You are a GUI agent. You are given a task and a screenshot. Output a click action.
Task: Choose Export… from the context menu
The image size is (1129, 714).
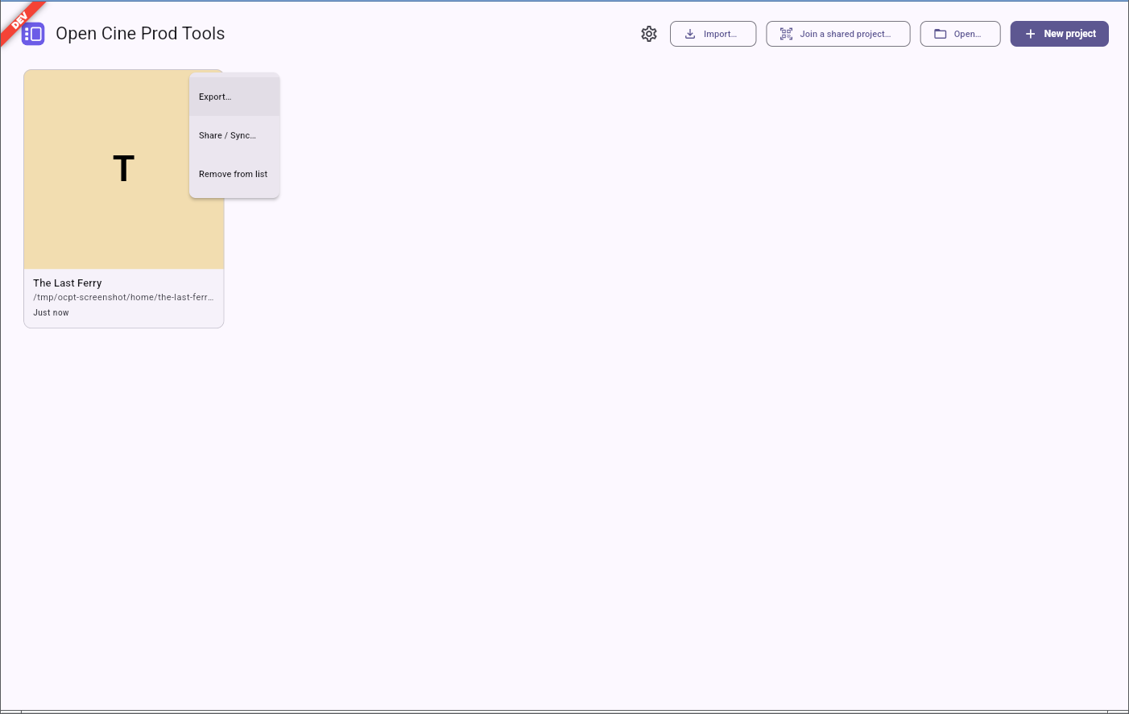(x=234, y=97)
